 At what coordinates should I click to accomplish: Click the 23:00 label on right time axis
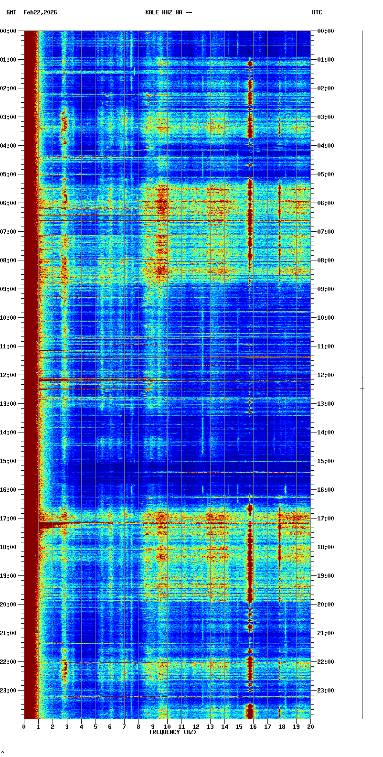pyautogui.click(x=325, y=691)
